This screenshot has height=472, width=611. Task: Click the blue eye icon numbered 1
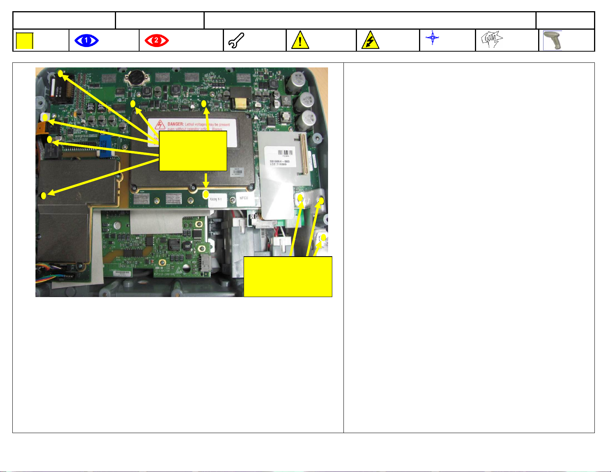click(x=87, y=40)
